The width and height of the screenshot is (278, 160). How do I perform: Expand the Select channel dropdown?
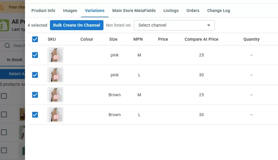click(x=174, y=25)
